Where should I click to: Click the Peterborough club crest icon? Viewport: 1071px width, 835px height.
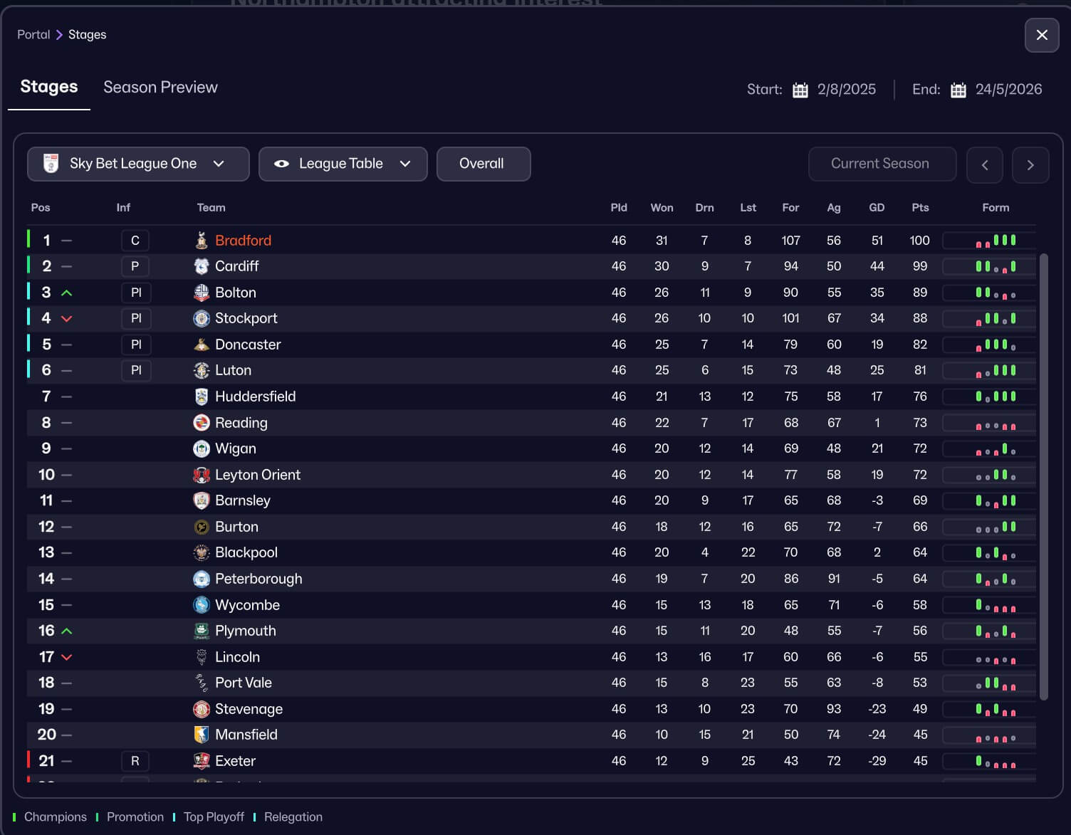(202, 579)
